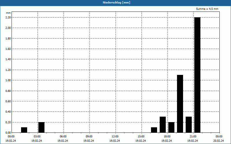Select the 0,20 mm bar starting at 03:00

pyautogui.click(x=41, y=127)
